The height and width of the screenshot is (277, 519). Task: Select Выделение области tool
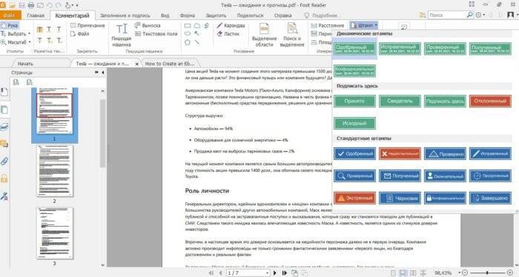(264, 35)
